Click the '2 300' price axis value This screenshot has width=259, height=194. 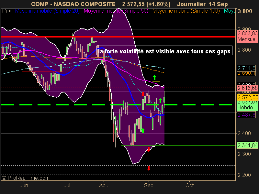pyautogui.click(x=244, y=154)
